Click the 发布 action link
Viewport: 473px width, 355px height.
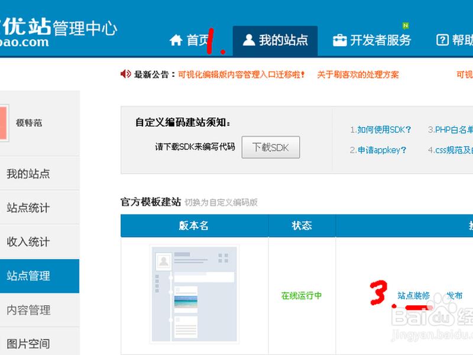(454, 295)
